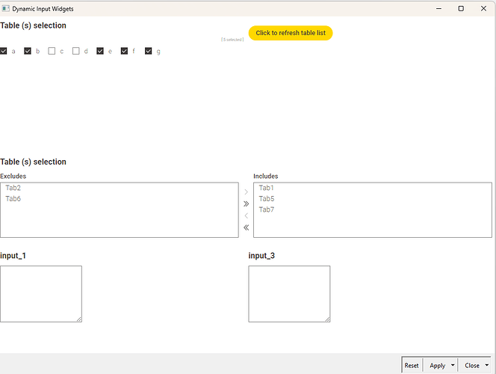Click the single left arrow between lists
The height and width of the screenshot is (374, 496).
(x=246, y=215)
